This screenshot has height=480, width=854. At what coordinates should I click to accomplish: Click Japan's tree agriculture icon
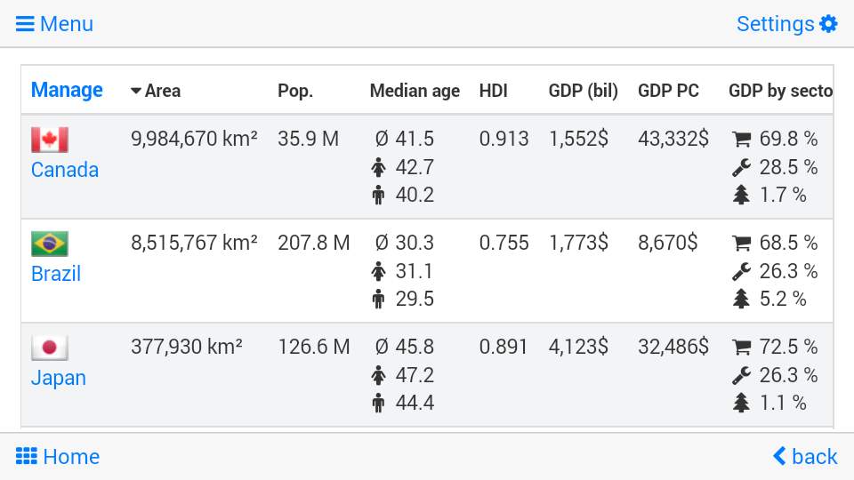741,404
